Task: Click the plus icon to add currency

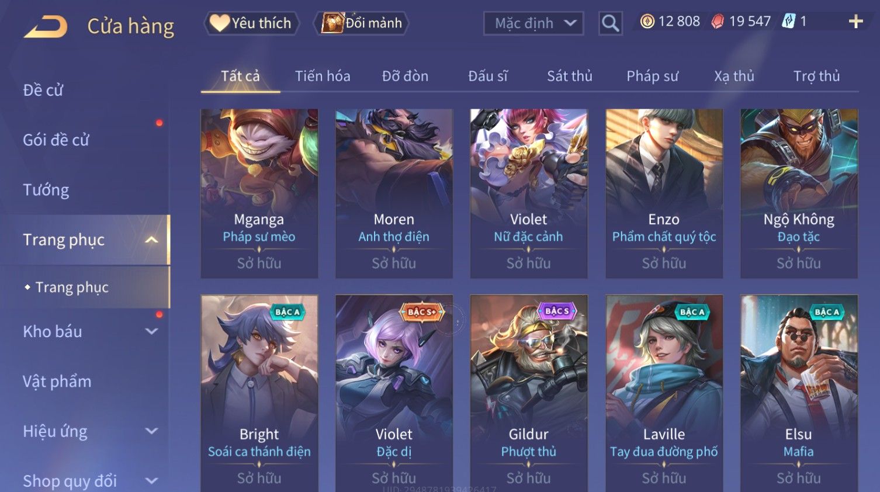Action: [x=855, y=22]
